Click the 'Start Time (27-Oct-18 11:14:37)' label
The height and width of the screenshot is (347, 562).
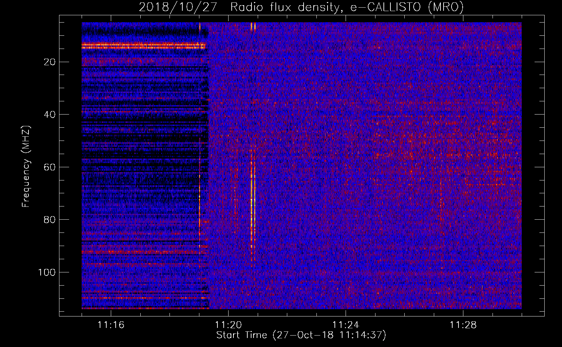(x=301, y=335)
